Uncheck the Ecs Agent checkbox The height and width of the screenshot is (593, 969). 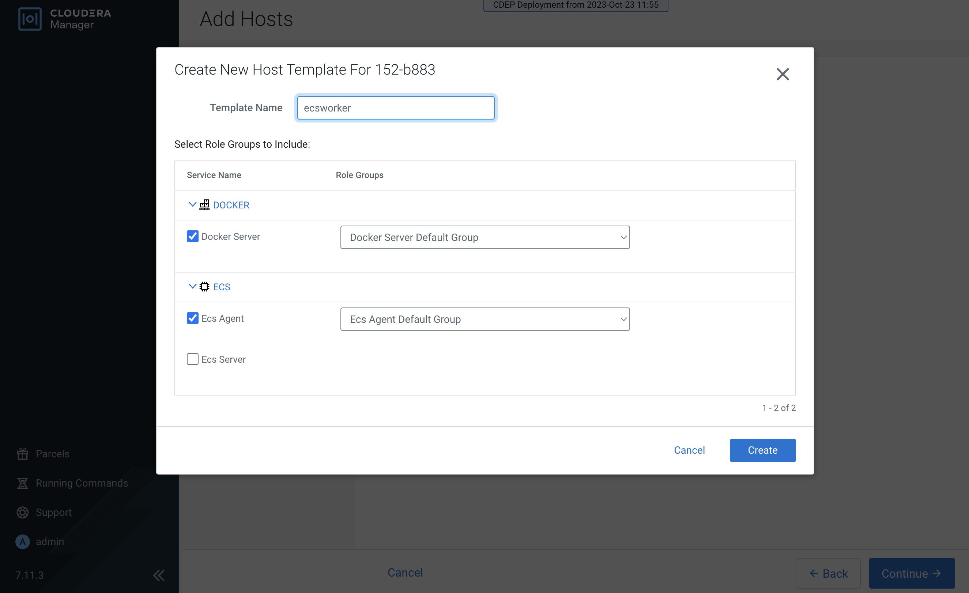click(x=192, y=318)
